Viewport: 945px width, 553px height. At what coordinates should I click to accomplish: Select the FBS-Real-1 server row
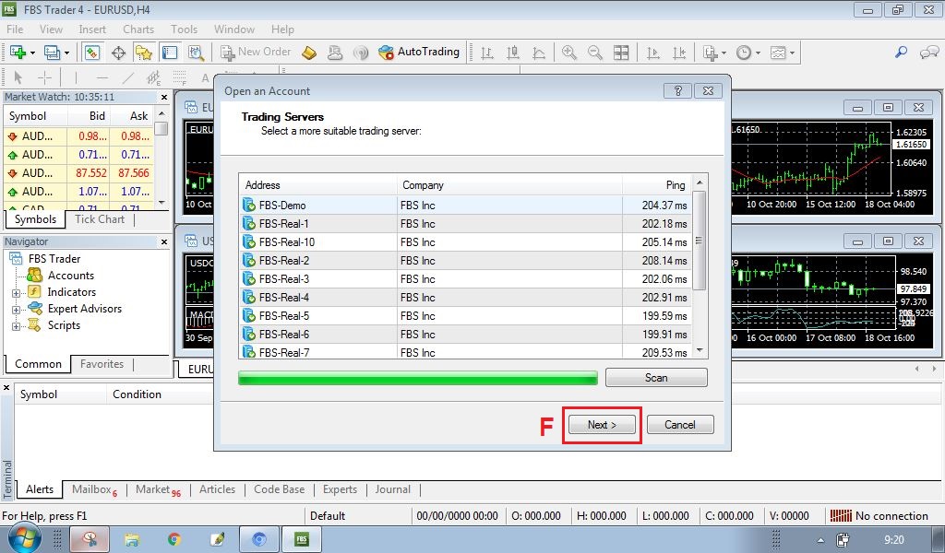[465, 224]
